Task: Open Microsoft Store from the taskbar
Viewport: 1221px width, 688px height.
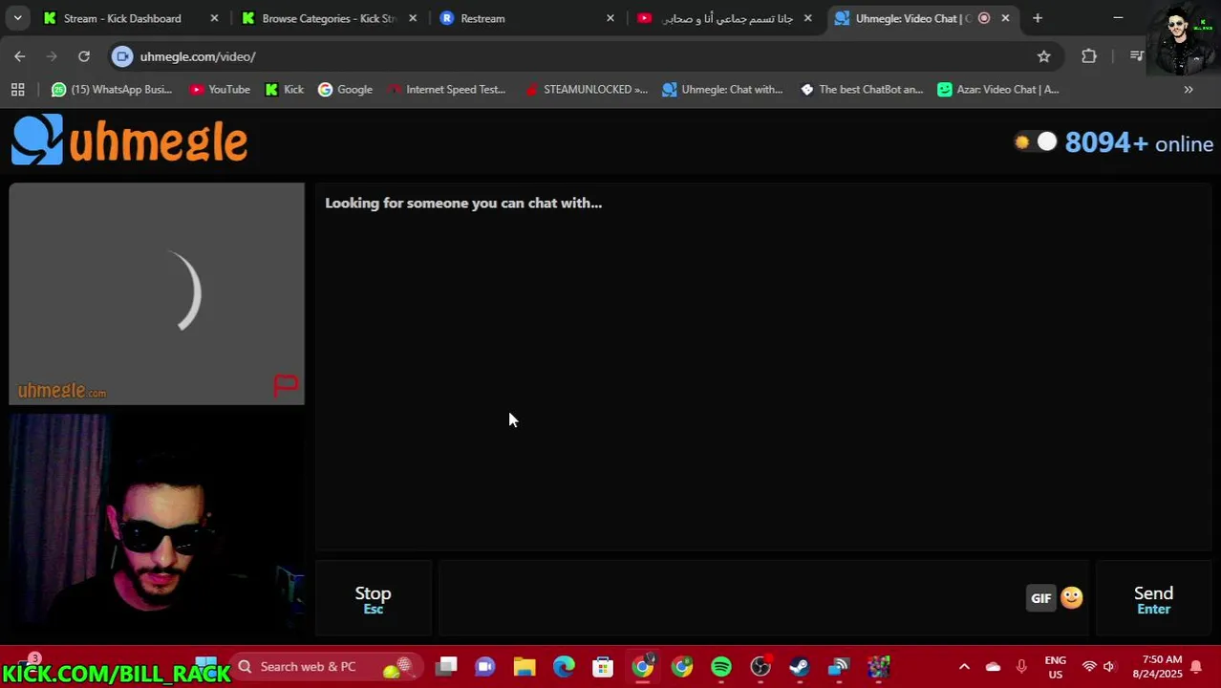Action: (x=603, y=666)
